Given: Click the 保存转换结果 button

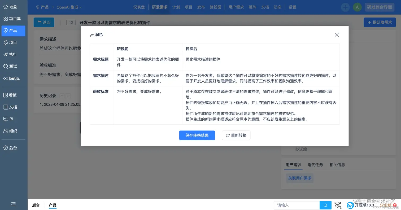Looking at the screenshot, I should click(x=197, y=135).
